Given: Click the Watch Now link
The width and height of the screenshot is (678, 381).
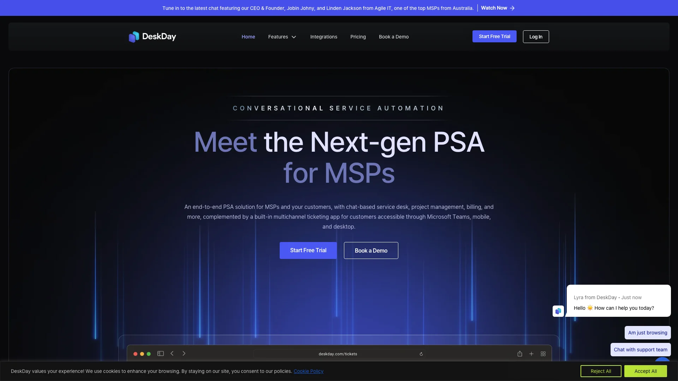Looking at the screenshot, I should [494, 8].
